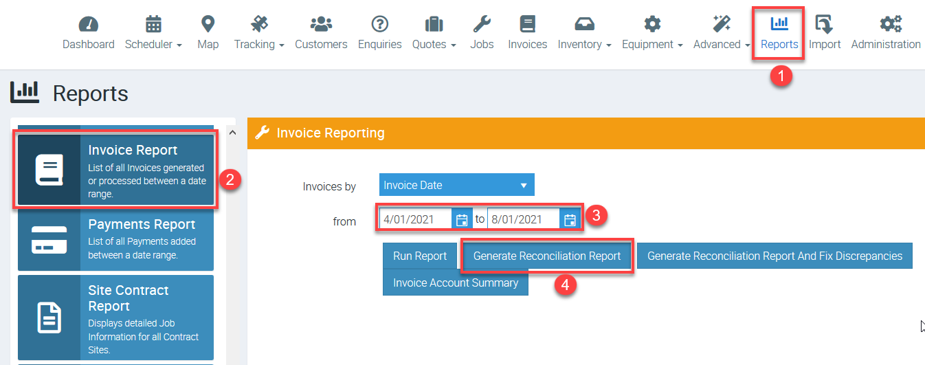Open Customers people icon
Screen dimensions: 925x365
click(x=321, y=25)
